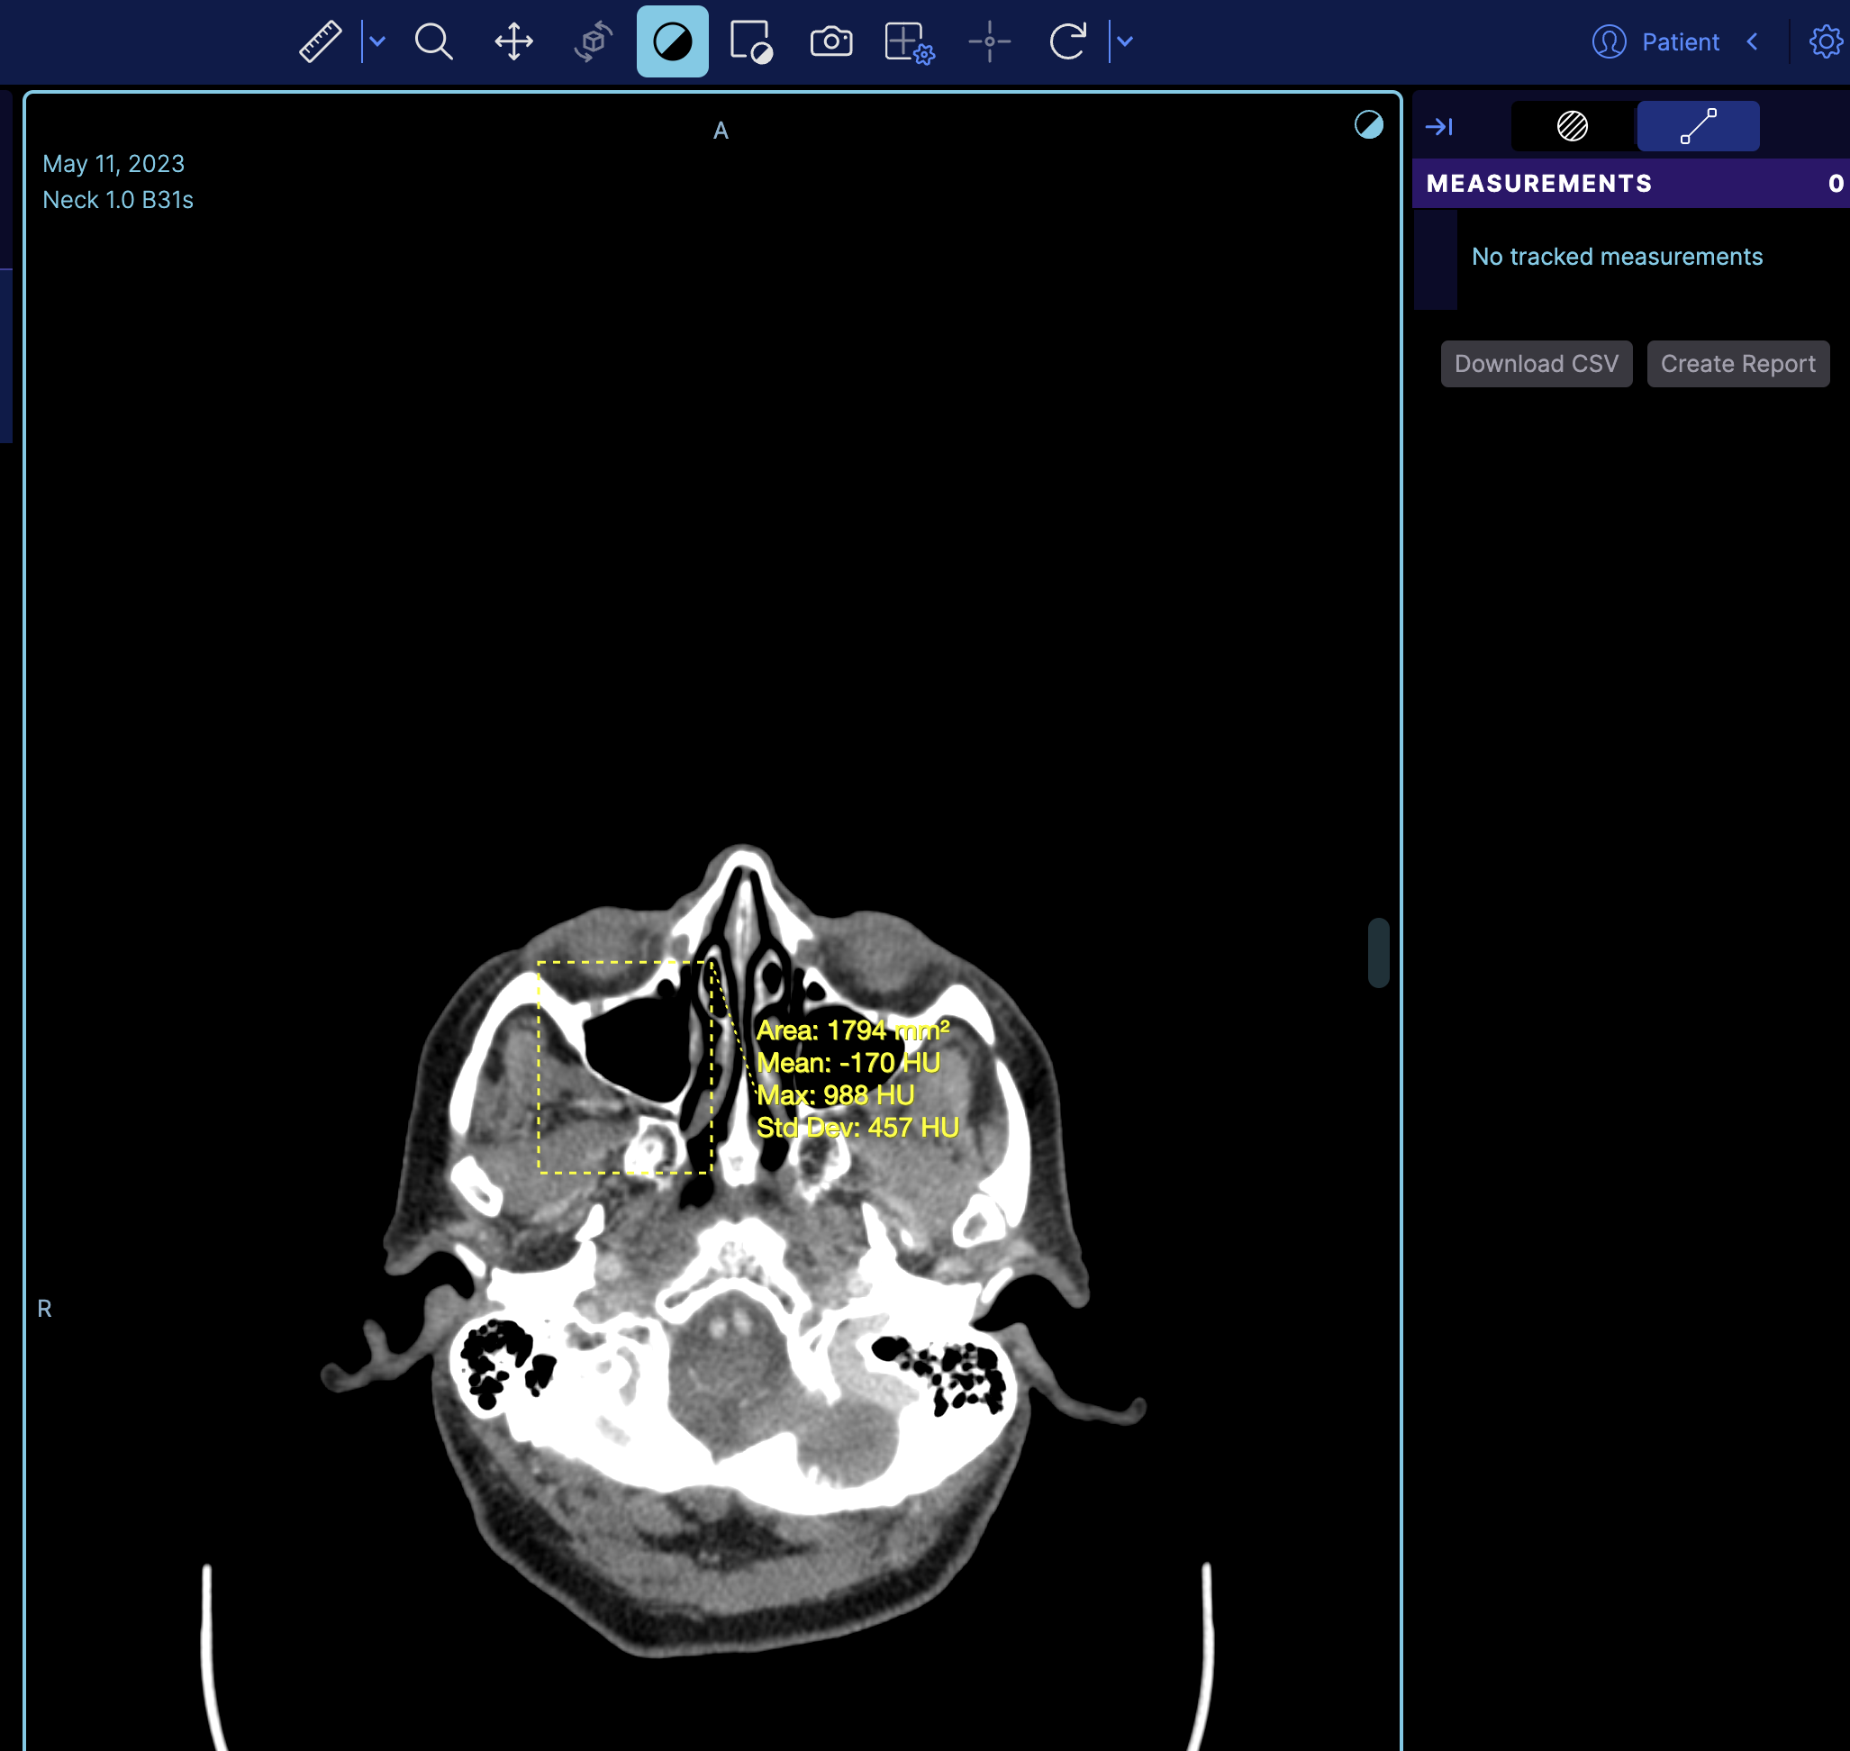Image resolution: width=1850 pixels, height=1751 pixels.
Task: Switch to the measurements line tab
Action: [x=1697, y=126]
